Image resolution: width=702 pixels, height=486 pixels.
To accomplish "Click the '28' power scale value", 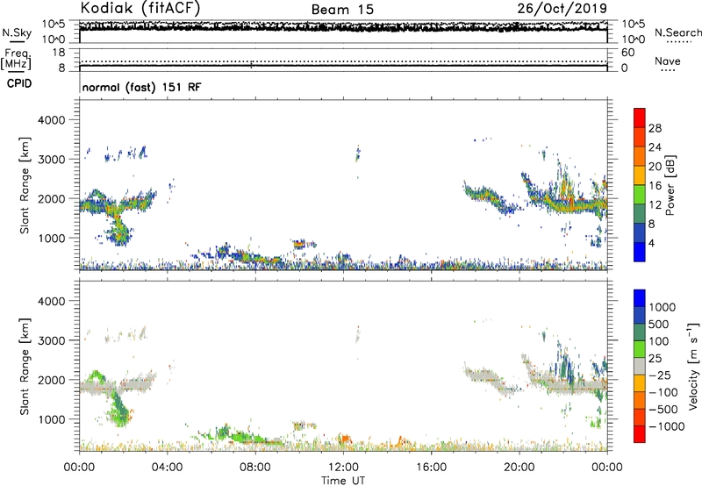I will (655, 128).
